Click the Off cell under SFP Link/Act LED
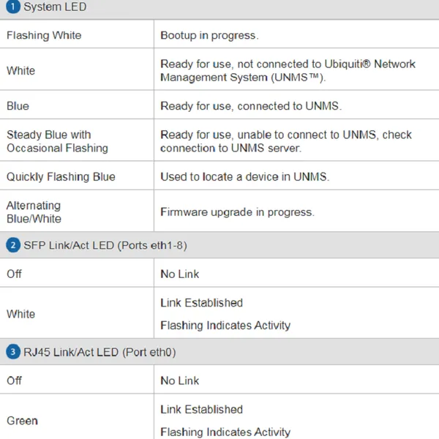Screen dimensions: 439x439 click(15, 274)
